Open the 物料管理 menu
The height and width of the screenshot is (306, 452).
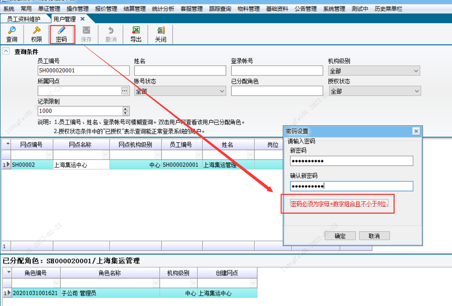[x=249, y=8]
